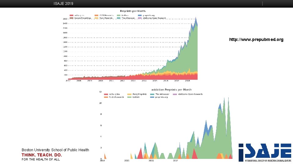Select the ISAJE 2019 header text
This screenshot has width=293, height=165.
click(63, 4)
